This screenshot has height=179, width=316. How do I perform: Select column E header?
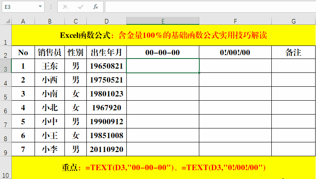click(x=163, y=21)
